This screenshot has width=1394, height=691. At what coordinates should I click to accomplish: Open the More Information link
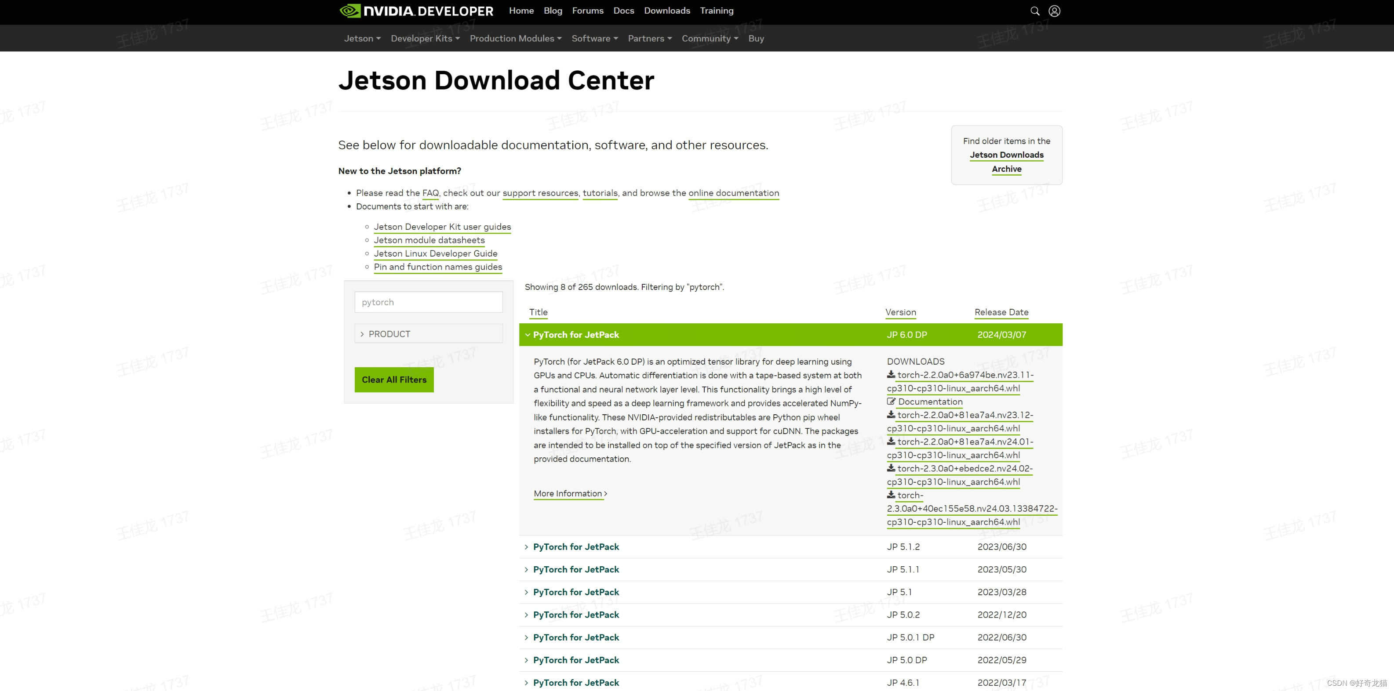click(570, 493)
